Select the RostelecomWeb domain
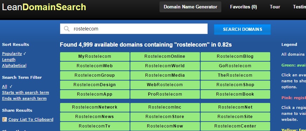The height and width of the screenshot is (131, 306). (x=95, y=66)
